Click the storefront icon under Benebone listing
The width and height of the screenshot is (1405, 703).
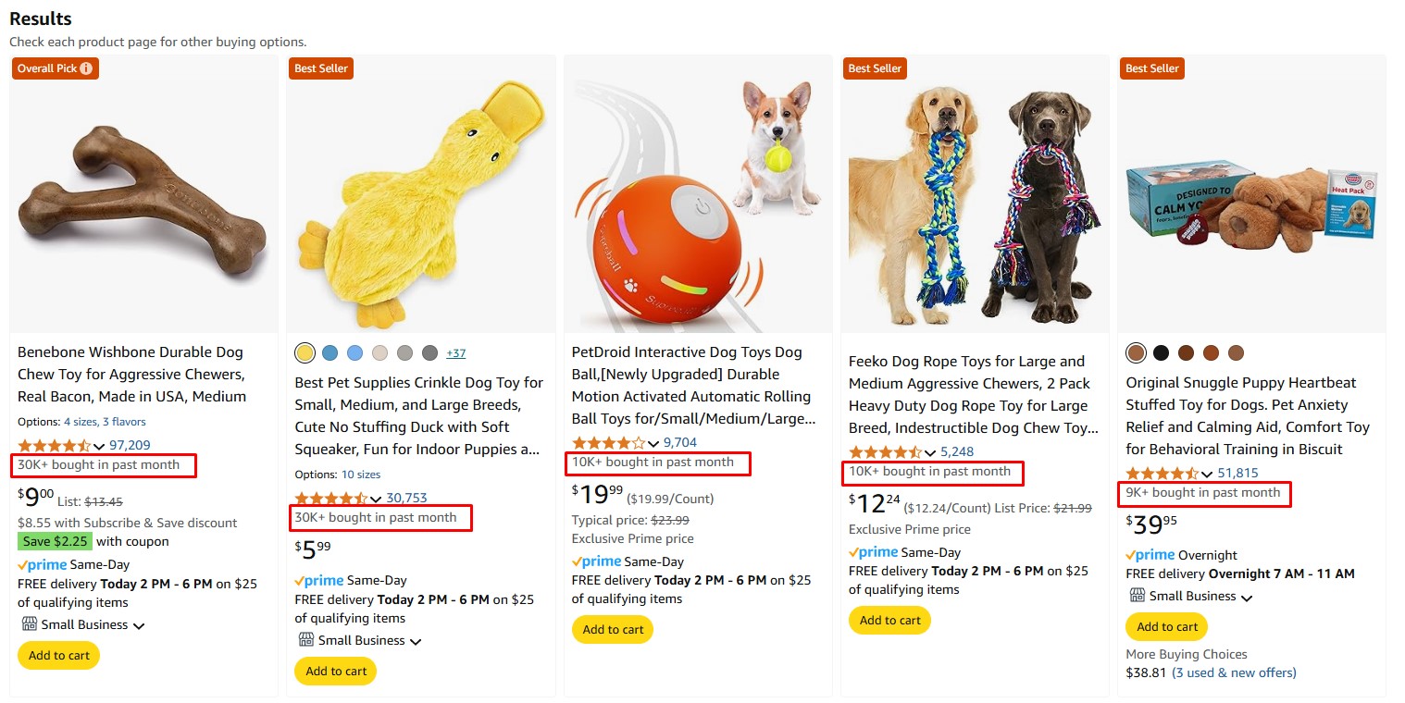pyautogui.click(x=29, y=624)
